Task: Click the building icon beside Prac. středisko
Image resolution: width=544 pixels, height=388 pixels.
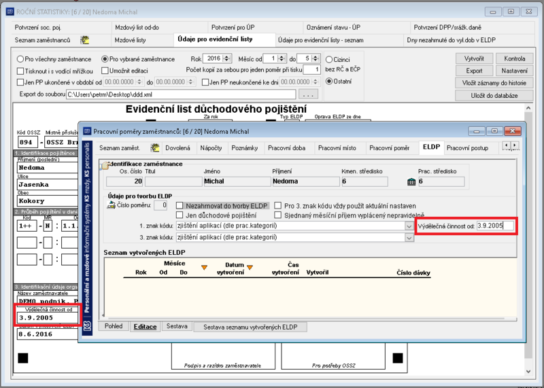Action: (x=411, y=181)
